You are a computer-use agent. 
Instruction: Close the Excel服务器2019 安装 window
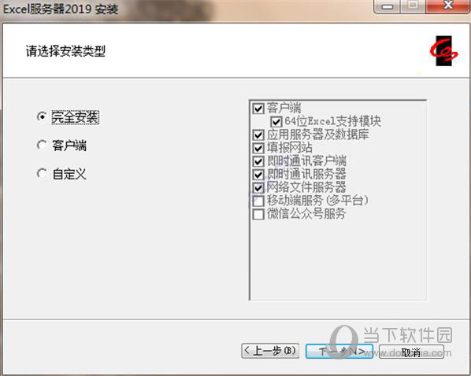pyautogui.click(x=448, y=6)
